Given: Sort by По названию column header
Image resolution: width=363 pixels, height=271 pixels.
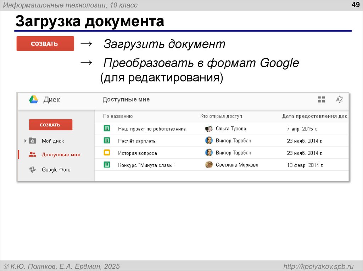Looking at the screenshot, I should pyautogui.click(x=118, y=116).
